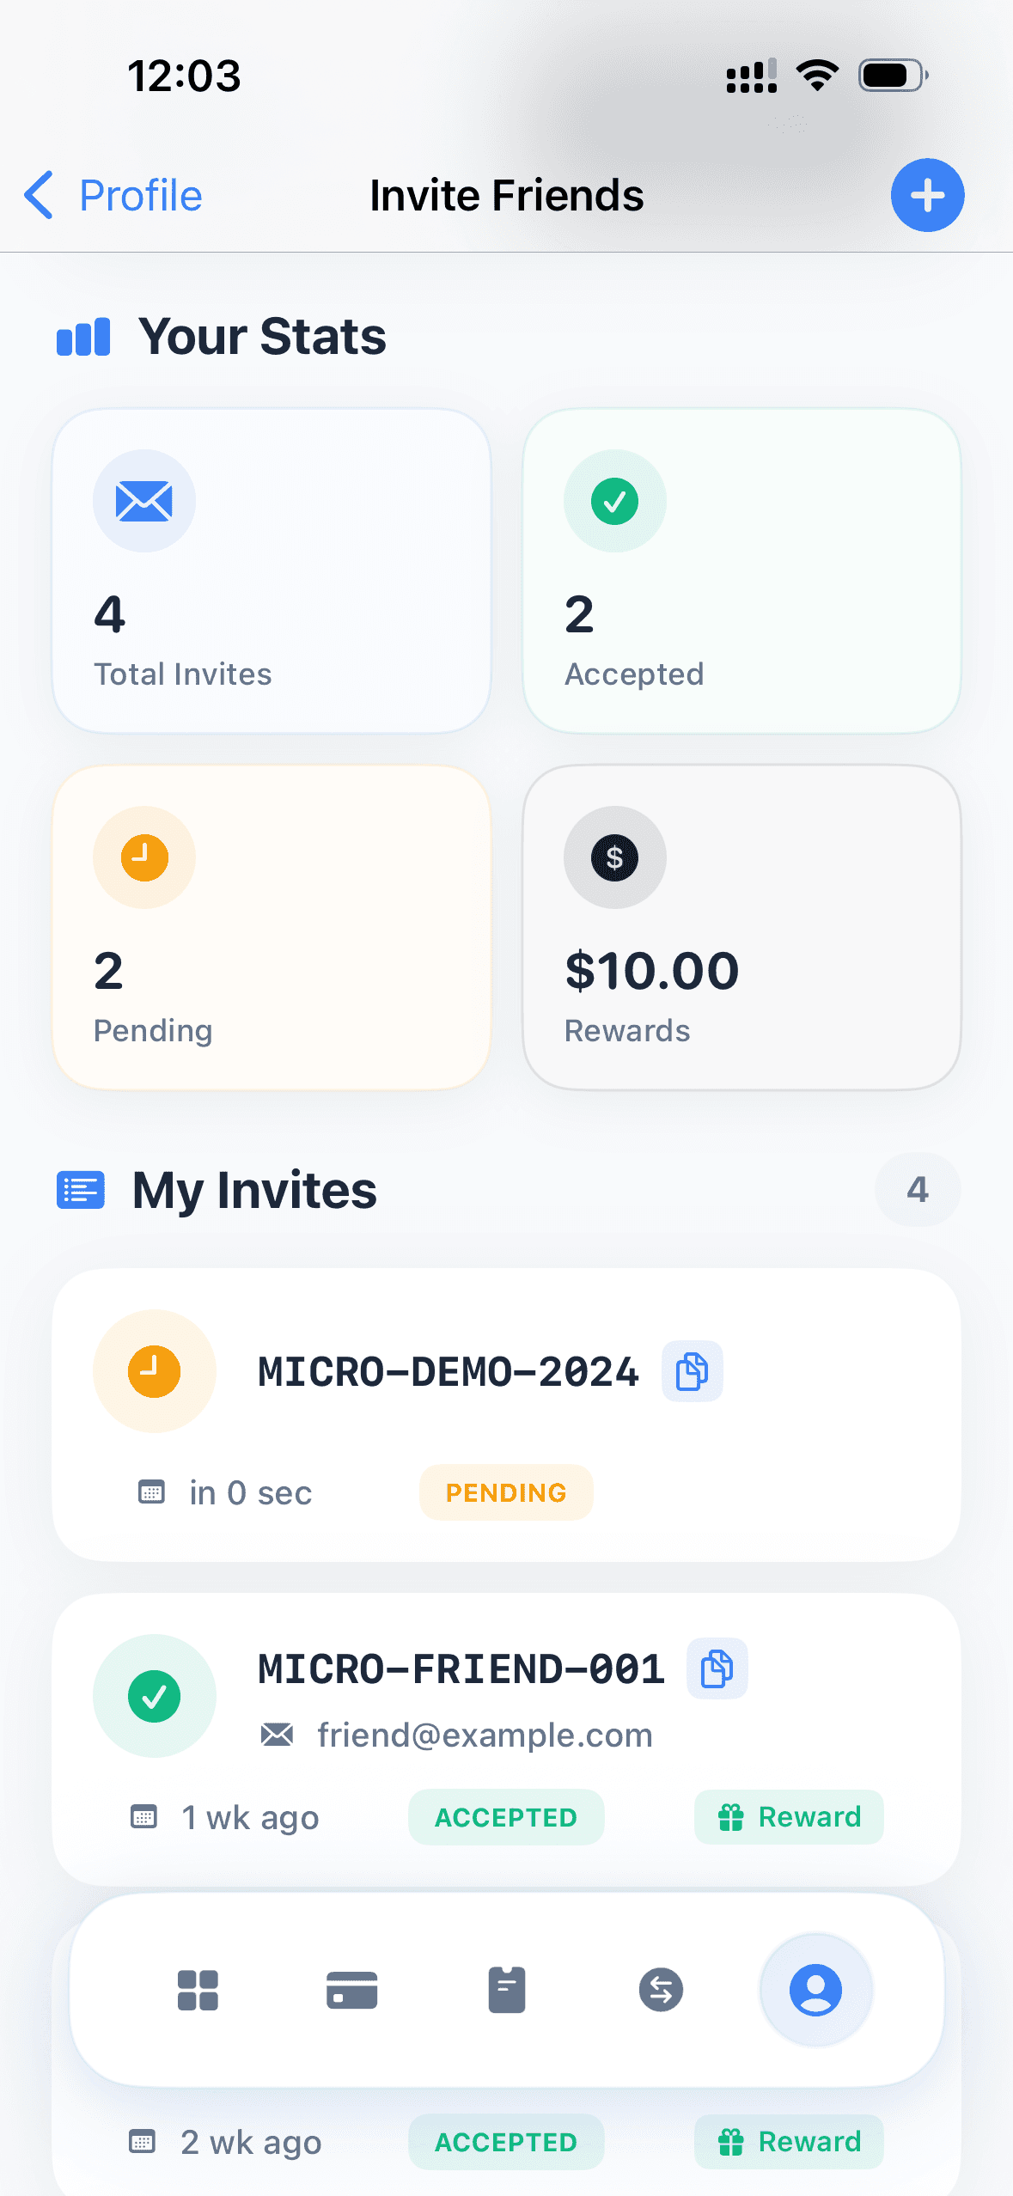Tap the orange clock icon beside MICRO-DEMO-2024

(155, 1370)
